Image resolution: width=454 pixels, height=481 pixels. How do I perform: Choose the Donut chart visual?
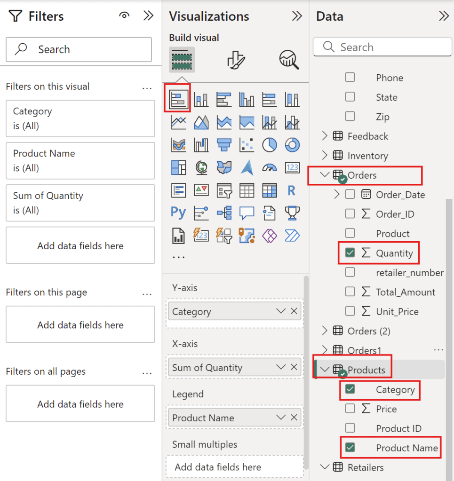tap(292, 145)
